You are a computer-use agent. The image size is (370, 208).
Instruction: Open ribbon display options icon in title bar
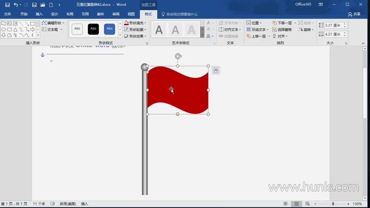[x=320, y=5]
